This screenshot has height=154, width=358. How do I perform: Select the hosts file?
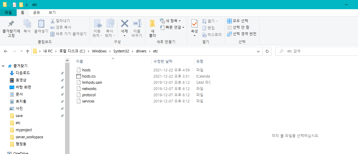86,70
